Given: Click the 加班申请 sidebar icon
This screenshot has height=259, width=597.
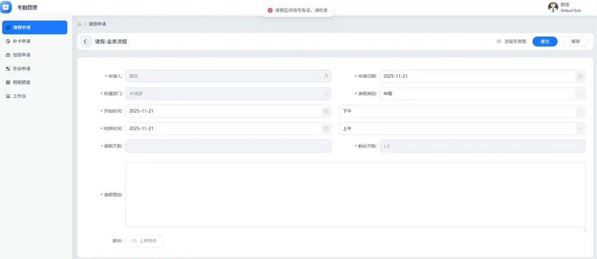Looking at the screenshot, I should pos(8,55).
